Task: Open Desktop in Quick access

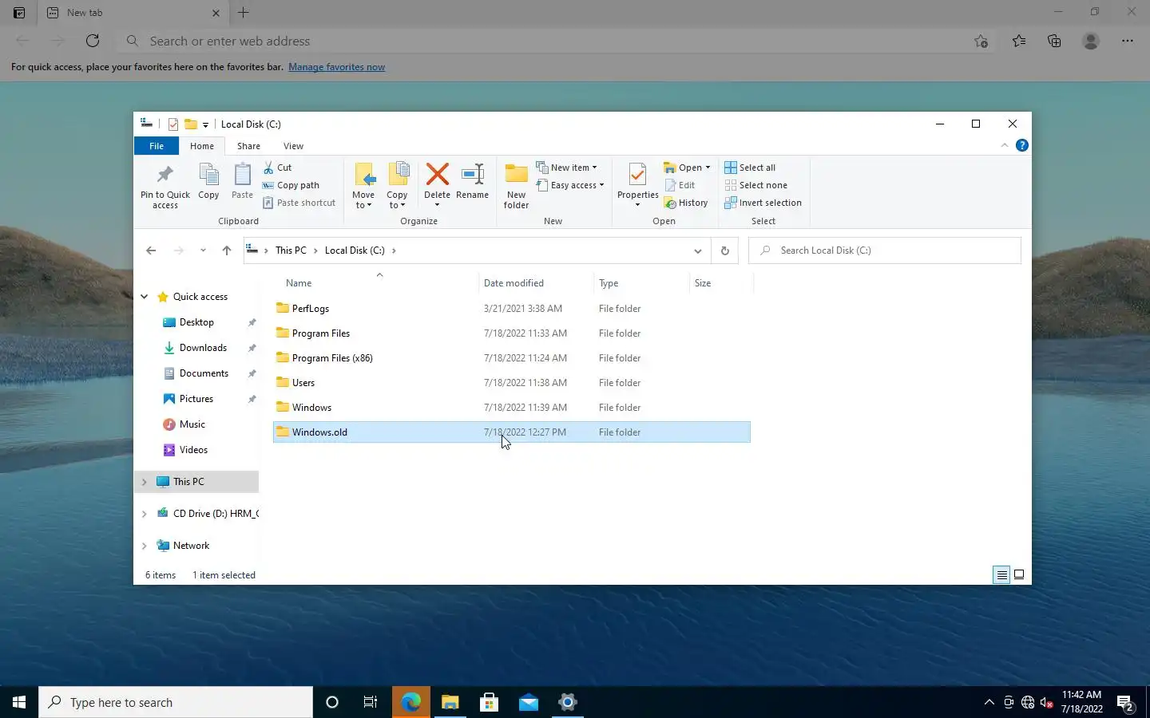Action: pyautogui.click(x=196, y=322)
